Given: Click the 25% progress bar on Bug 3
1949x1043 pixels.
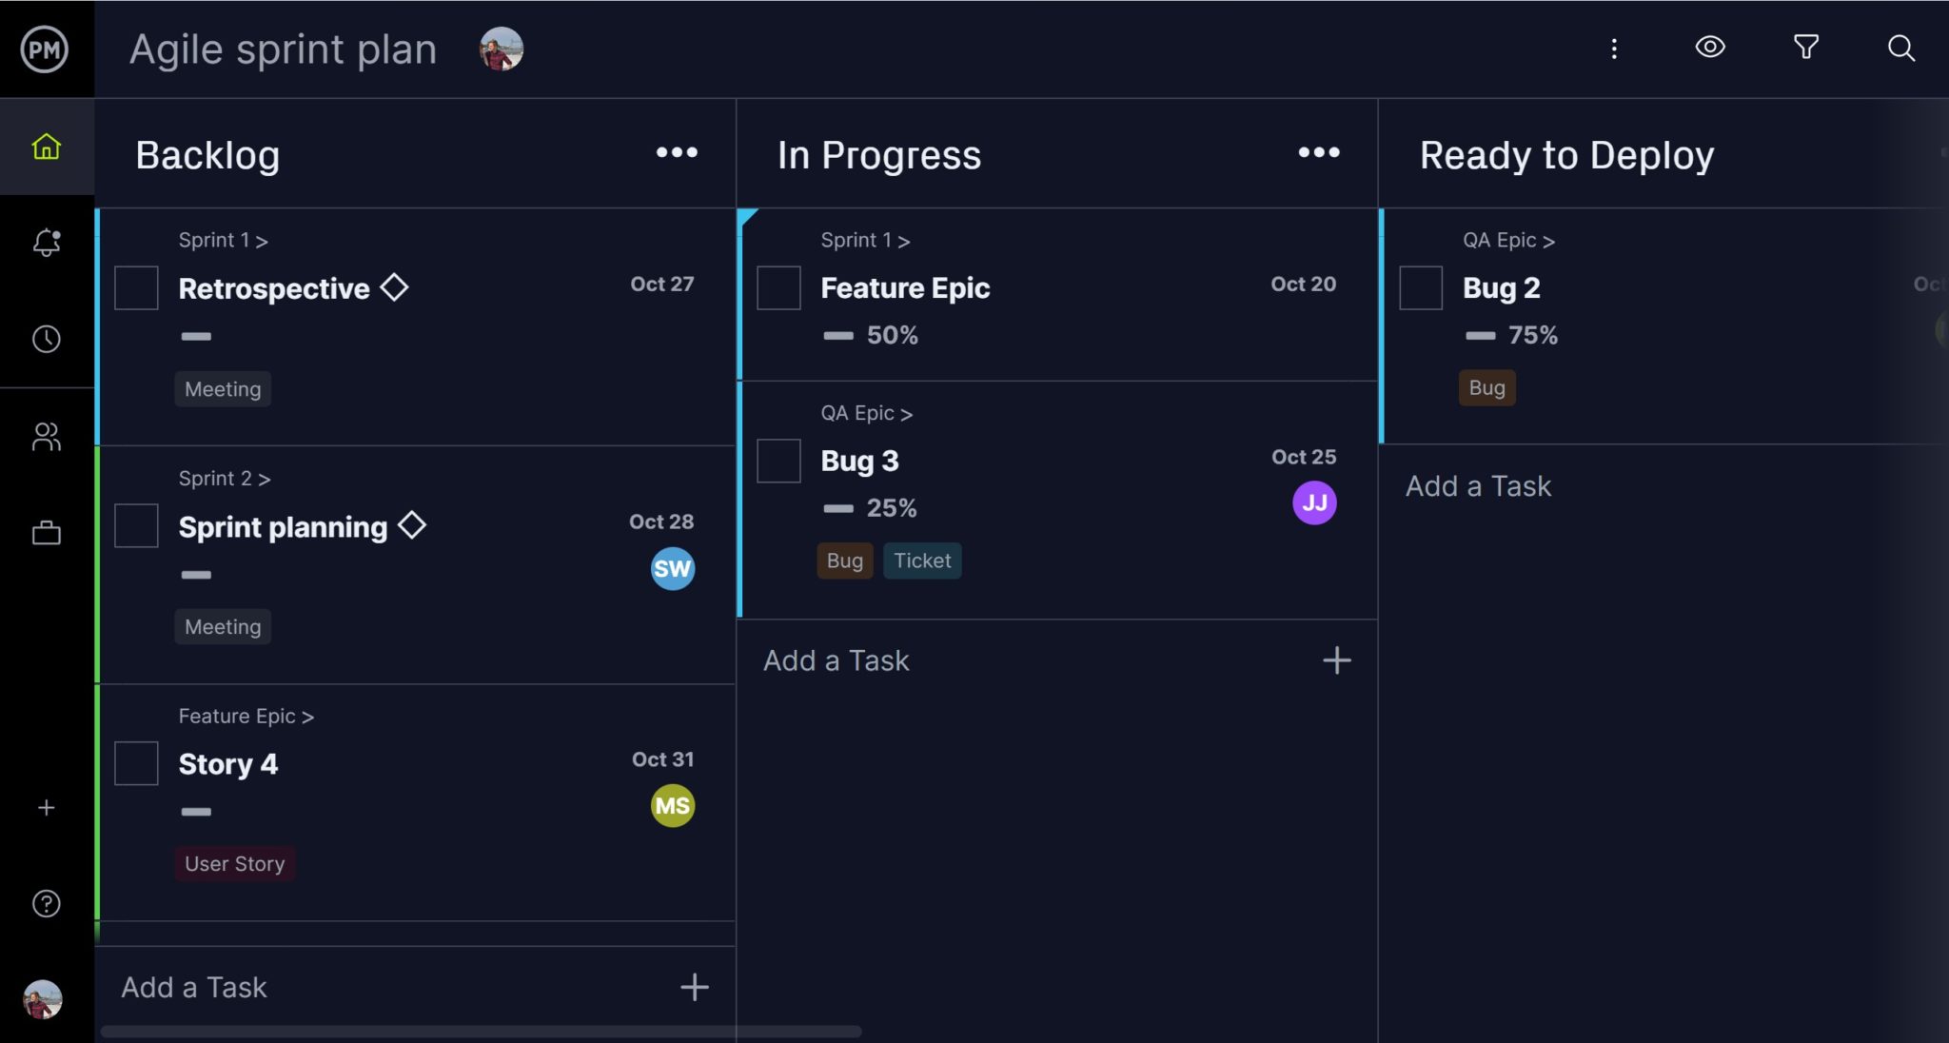Looking at the screenshot, I should tap(838, 508).
